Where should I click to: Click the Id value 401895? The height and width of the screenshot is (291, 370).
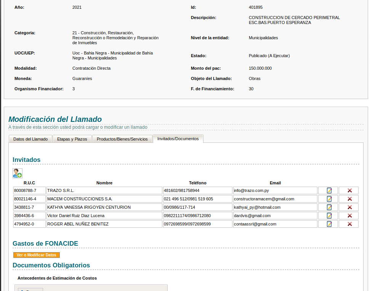point(256,7)
